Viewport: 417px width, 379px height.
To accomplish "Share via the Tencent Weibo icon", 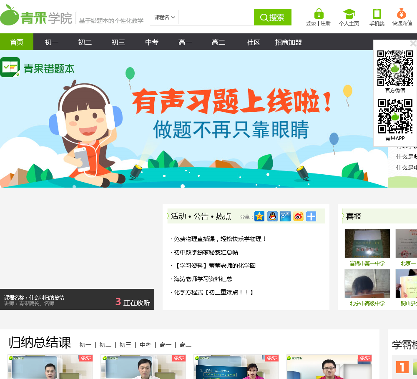I will tap(285, 216).
